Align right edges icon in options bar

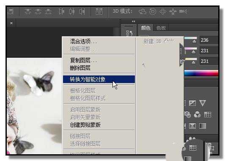pyautogui.click(x=82, y=11)
